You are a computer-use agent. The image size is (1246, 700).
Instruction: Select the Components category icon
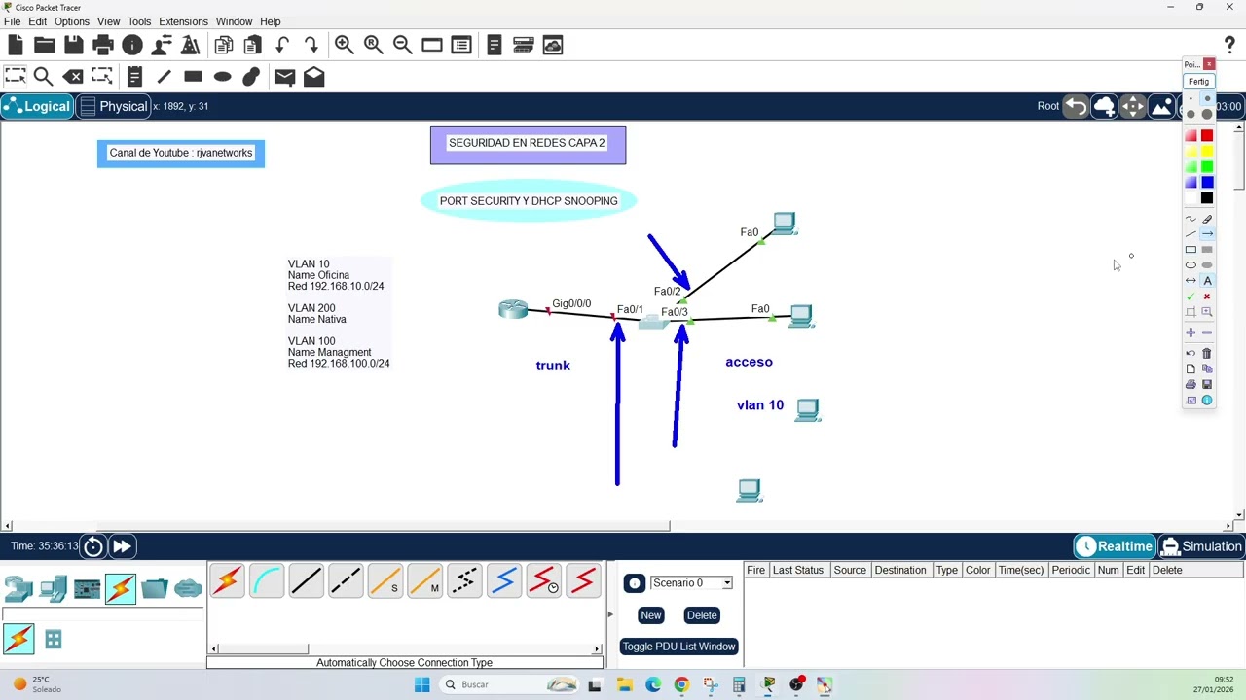[x=87, y=589]
